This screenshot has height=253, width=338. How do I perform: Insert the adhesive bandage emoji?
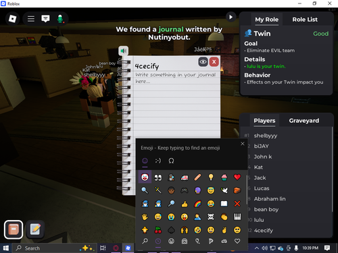click(x=197, y=177)
